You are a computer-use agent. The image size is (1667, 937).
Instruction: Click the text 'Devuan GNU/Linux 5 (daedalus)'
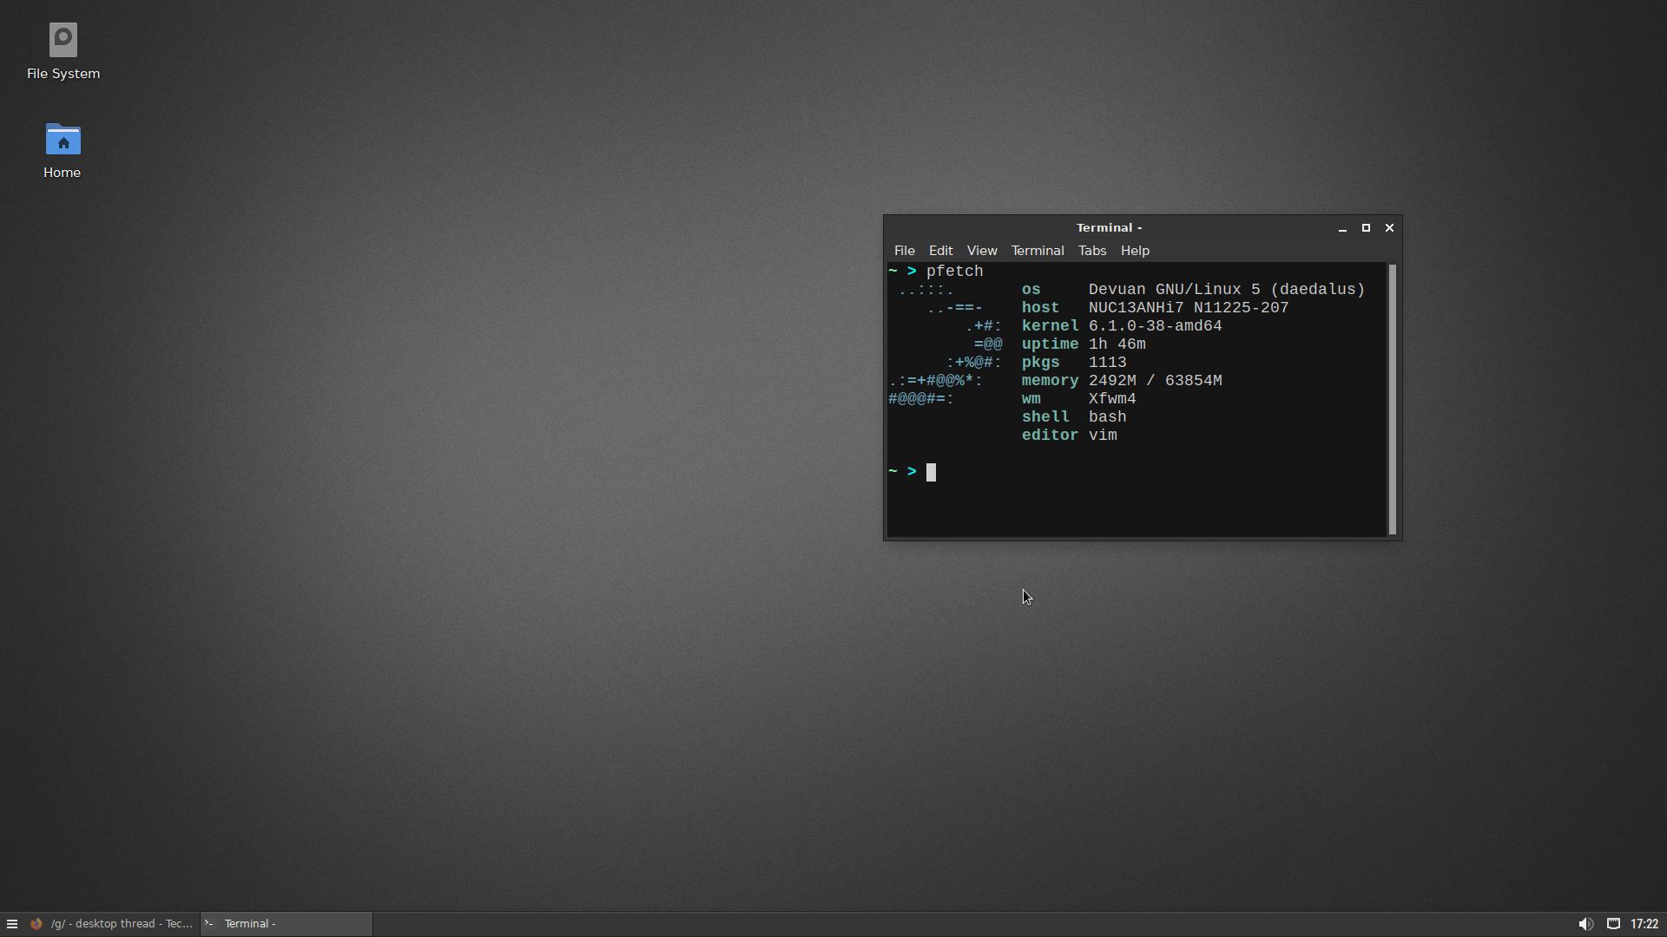(1226, 290)
